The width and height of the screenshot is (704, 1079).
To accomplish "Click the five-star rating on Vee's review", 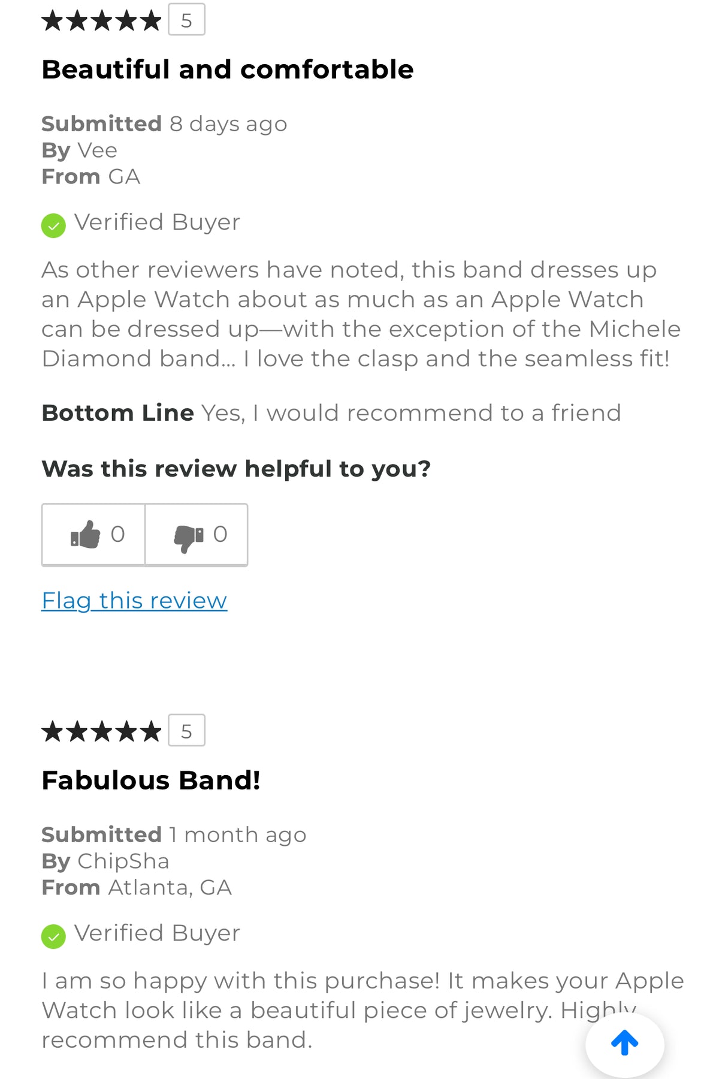I will pyautogui.click(x=101, y=20).
